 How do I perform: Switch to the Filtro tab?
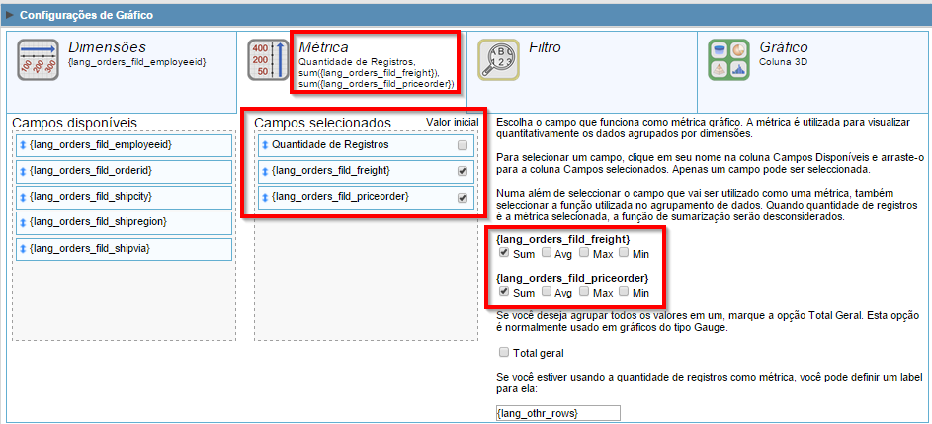(x=544, y=47)
